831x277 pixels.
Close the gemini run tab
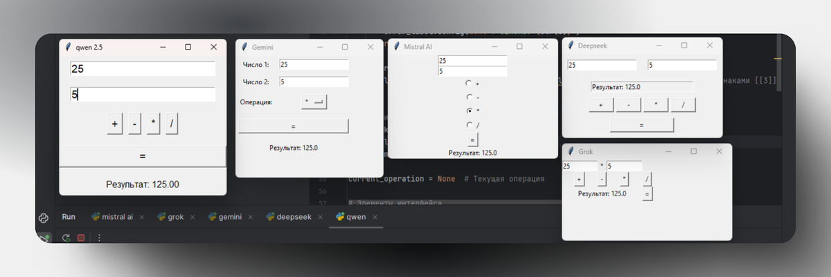tap(251, 217)
